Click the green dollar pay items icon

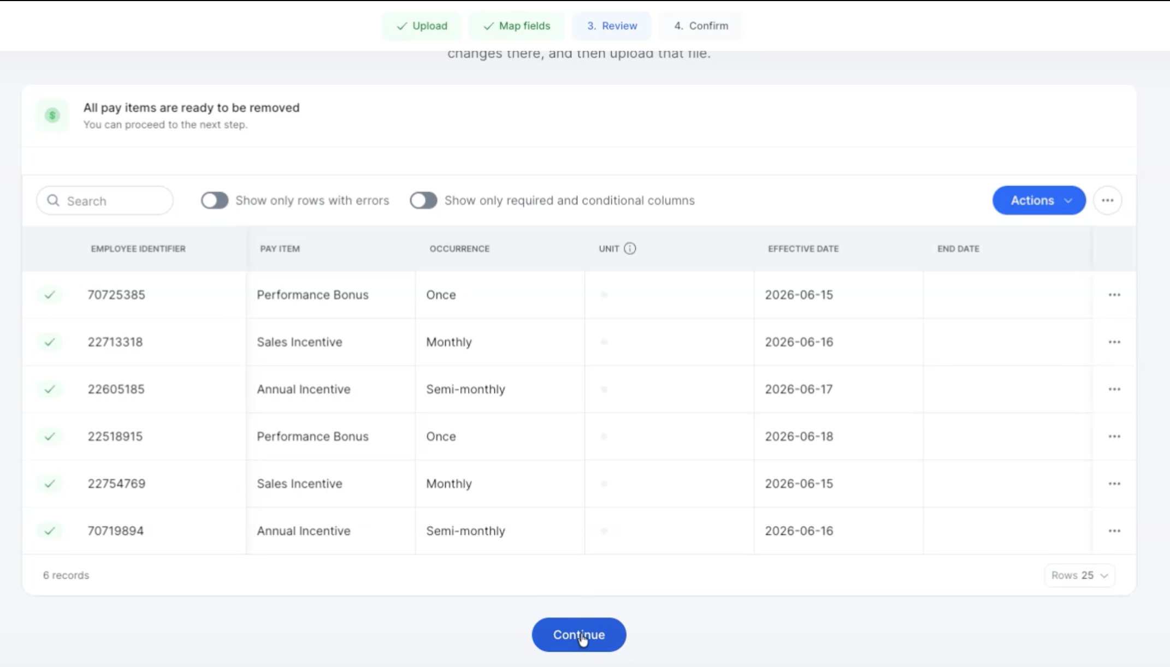coord(52,115)
